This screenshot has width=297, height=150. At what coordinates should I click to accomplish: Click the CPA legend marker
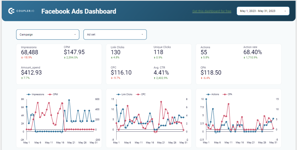[225, 94]
